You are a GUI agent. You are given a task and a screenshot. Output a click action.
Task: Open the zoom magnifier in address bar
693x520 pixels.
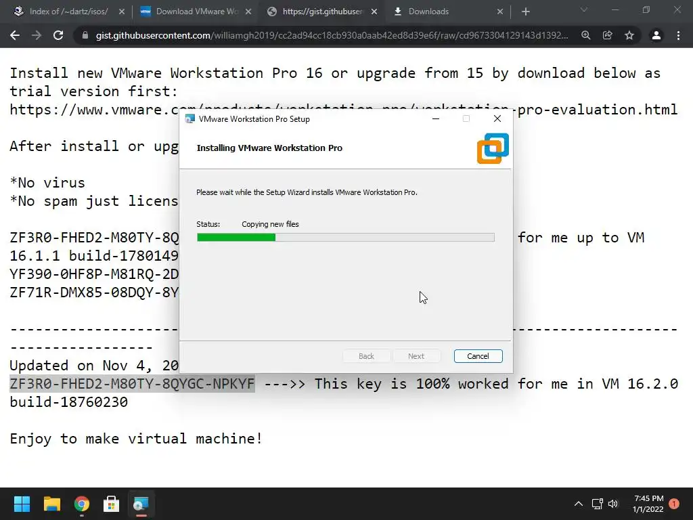(585, 35)
